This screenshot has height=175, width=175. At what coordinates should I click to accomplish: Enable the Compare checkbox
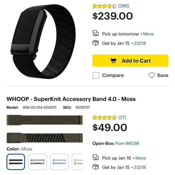coord(96,75)
